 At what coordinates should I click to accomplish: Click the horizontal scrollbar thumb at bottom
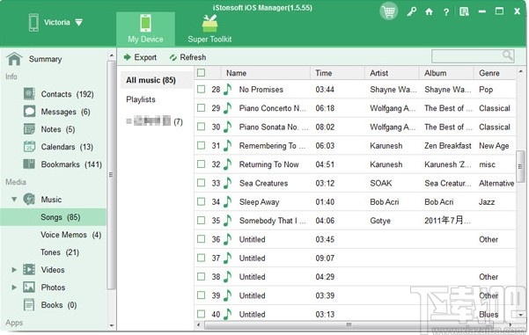click(x=349, y=325)
